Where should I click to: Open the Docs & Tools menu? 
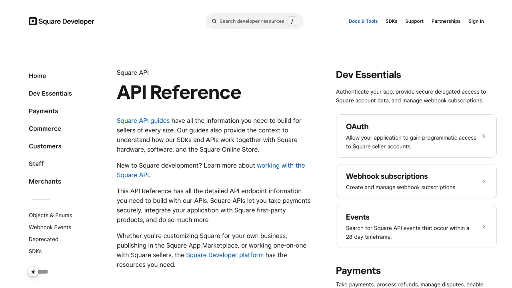[x=363, y=21]
